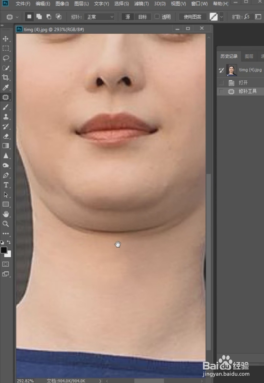
Task: Toggle Quick Mask mode
Action: pyautogui.click(x=6, y=264)
